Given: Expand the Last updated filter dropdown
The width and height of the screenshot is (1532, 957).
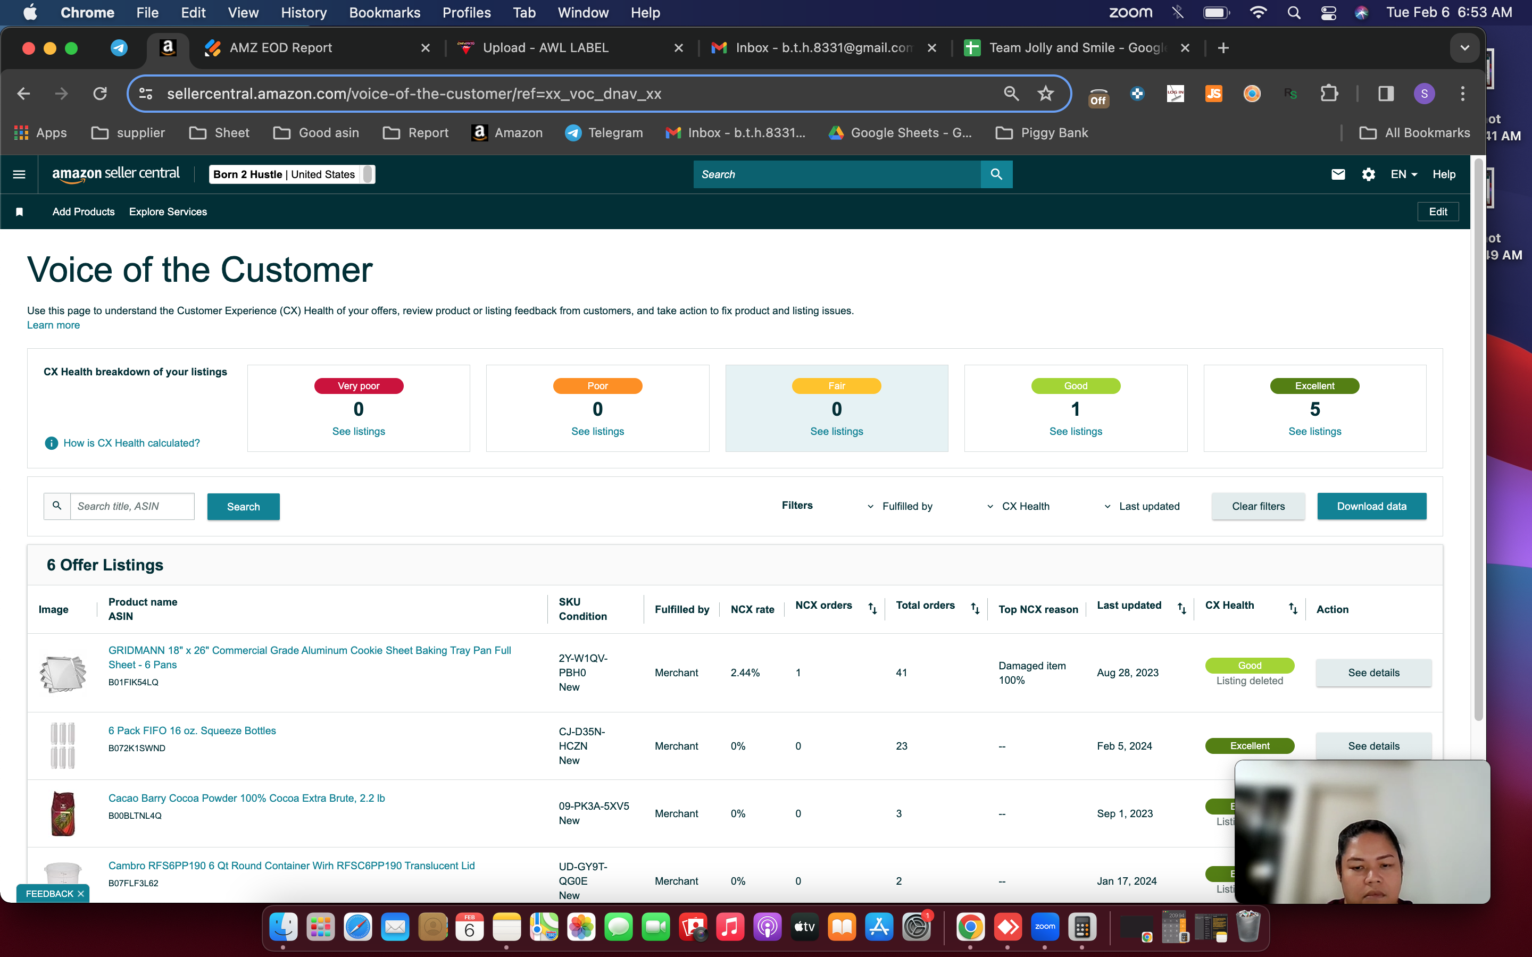Looking at the screenshot, I should [x=1142, y=506].
